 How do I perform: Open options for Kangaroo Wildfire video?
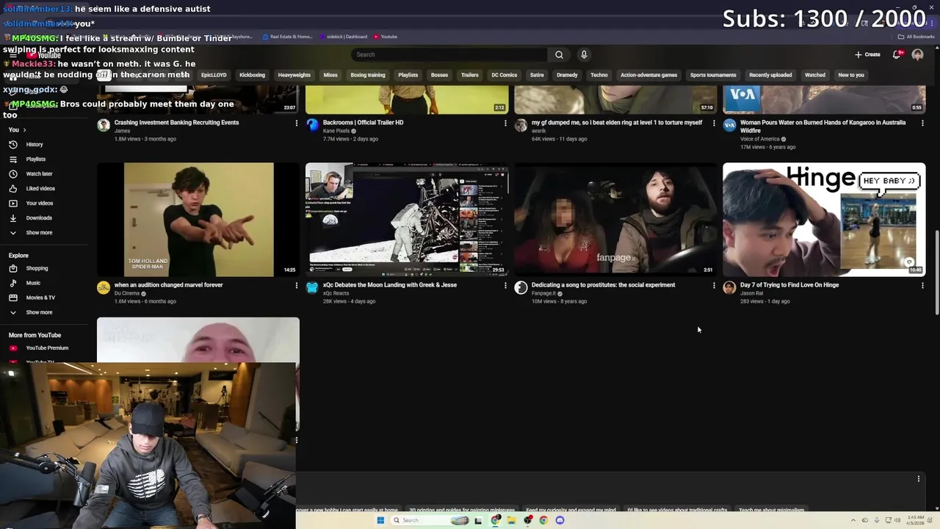922,123
